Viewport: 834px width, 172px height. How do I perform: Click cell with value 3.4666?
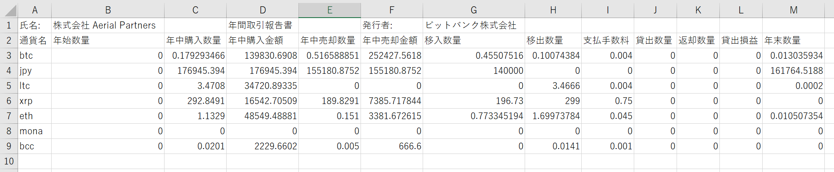point(553,86)
